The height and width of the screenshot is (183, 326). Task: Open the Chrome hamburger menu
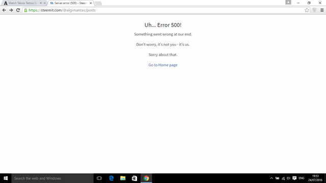pos(322,10)
